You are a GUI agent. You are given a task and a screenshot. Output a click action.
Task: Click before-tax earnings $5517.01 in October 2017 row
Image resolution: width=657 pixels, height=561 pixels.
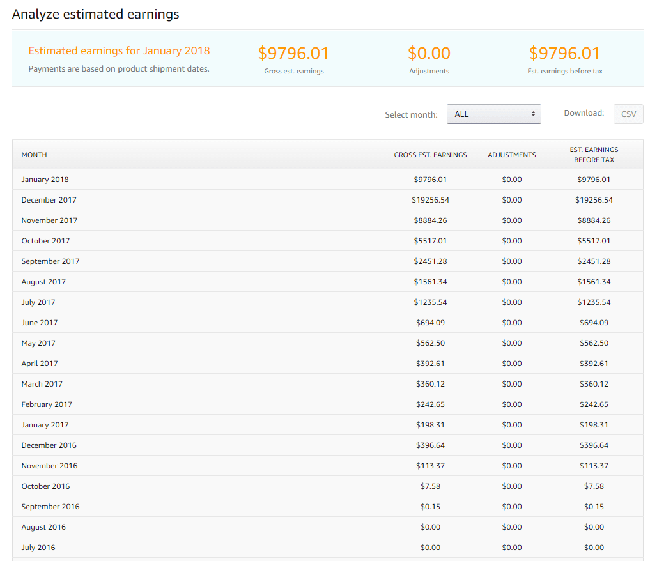(x=594, y=241)
